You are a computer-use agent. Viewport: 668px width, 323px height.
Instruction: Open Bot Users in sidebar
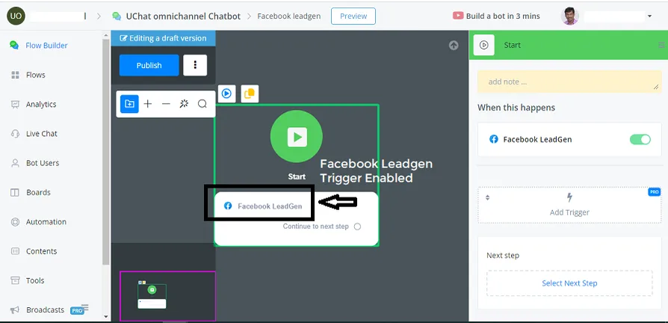(x=43, y=163)
